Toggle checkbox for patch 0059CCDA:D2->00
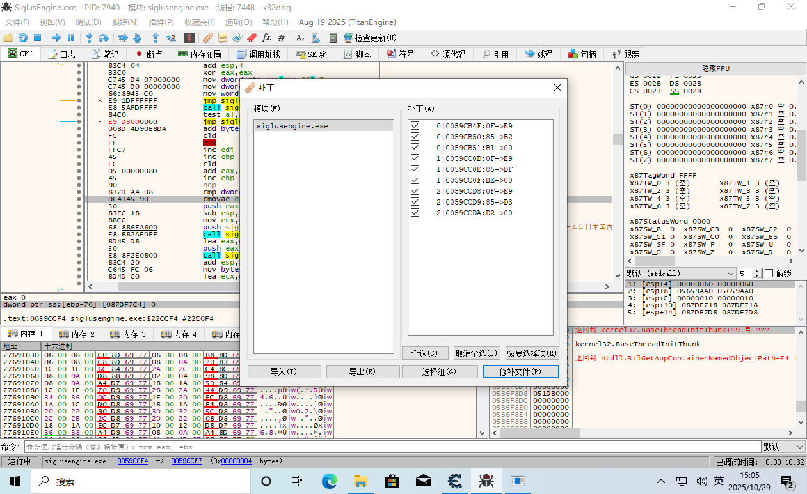Viewport: 807px width, 494px height. click(415, 213)
